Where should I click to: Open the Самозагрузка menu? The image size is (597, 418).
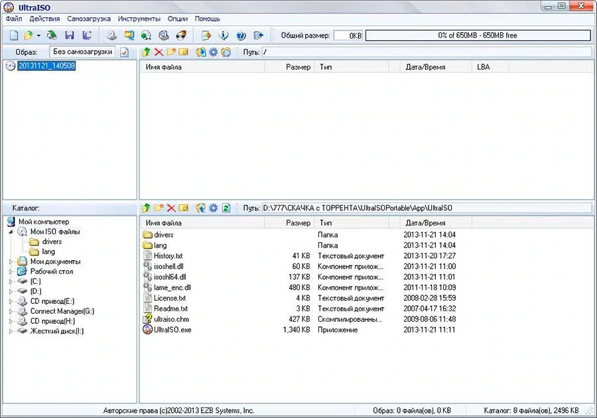(89, 19)
